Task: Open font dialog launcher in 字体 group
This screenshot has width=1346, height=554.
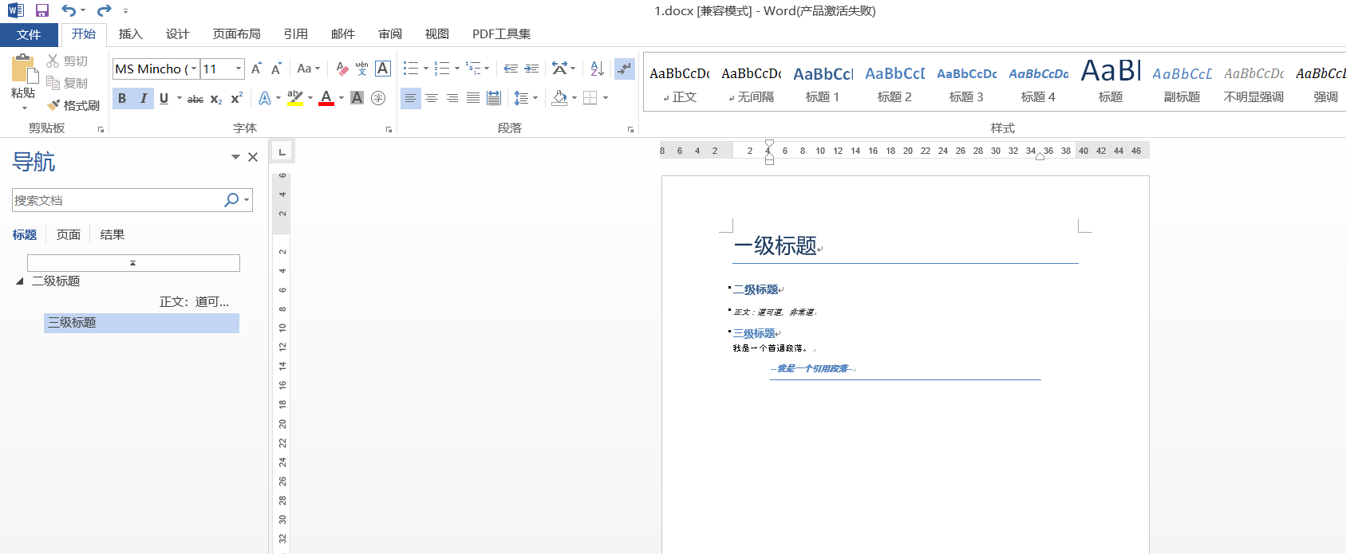Action: pos(389,129)
